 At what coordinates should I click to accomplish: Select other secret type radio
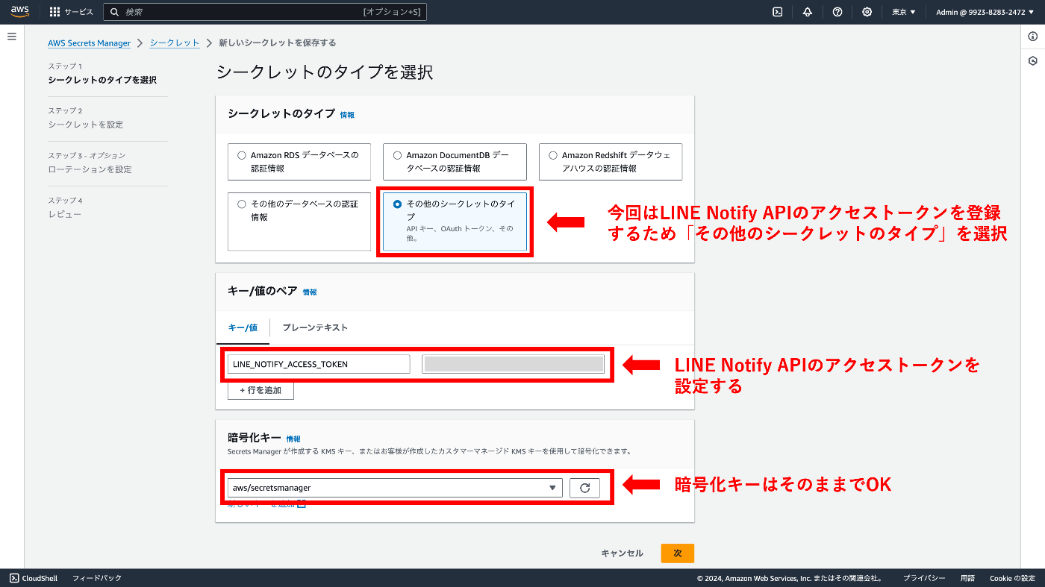(x=397, y=204)
